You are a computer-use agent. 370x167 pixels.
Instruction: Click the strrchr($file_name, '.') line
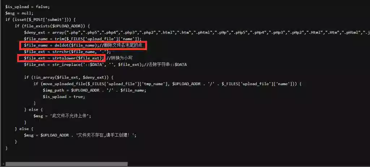click(x=67, y=52)
